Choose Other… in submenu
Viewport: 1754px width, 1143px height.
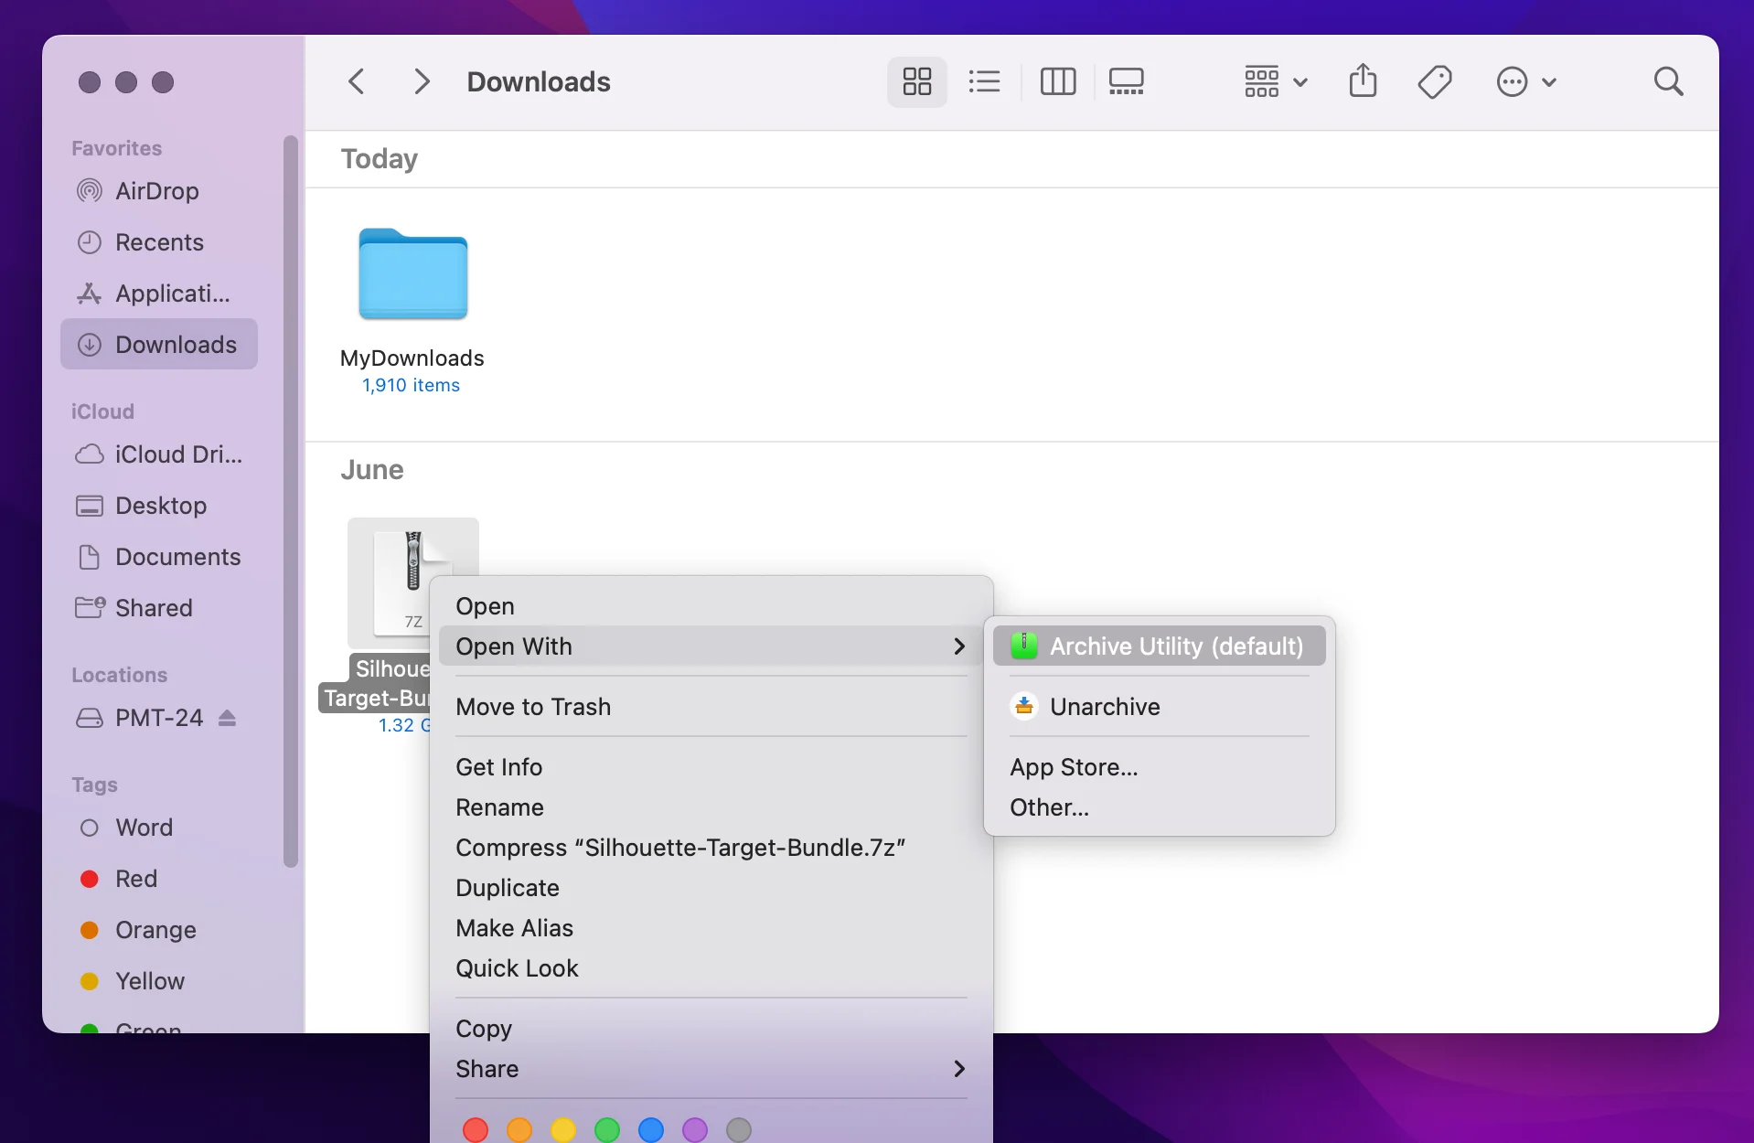pyautogui.click(x=1160, y=807)
